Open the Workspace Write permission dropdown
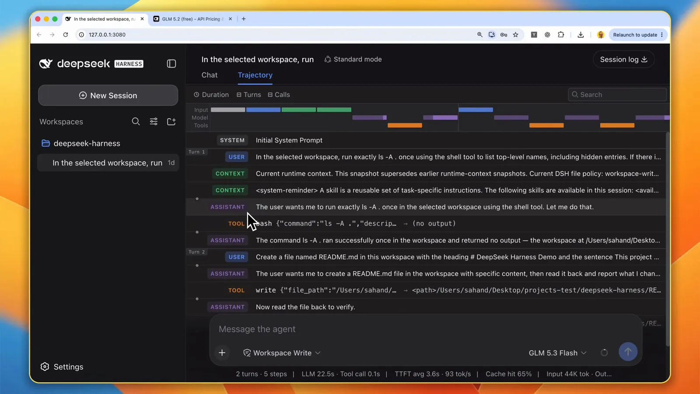The height and width of the screenshot is (394, 700). pos(282,353)
